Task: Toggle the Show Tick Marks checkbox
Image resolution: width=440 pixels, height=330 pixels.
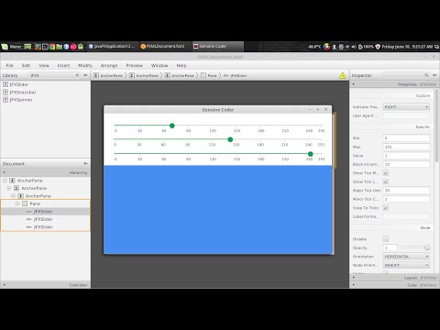Action: pos(386,173)
